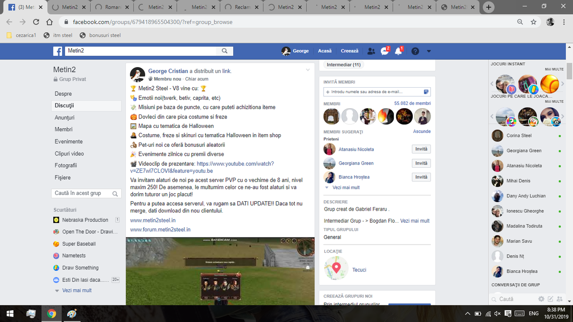Open the Chrome three-dot menu

tap(564, 22)
